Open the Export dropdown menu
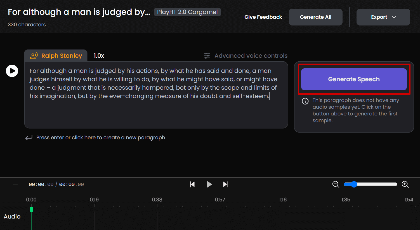420x230 pixels. click(383, 17)
